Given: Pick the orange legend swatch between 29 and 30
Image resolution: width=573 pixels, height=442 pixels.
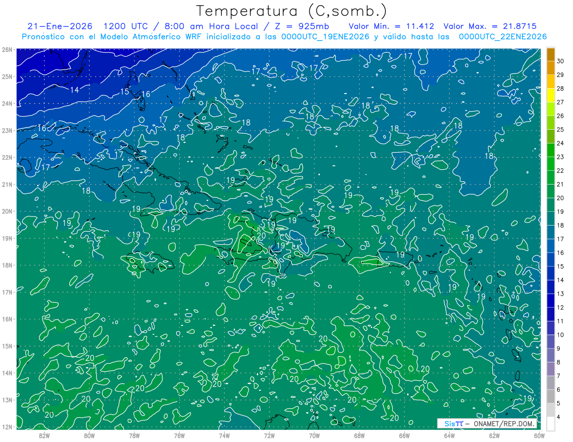Looking at the screenshot, I should point(551,68).
